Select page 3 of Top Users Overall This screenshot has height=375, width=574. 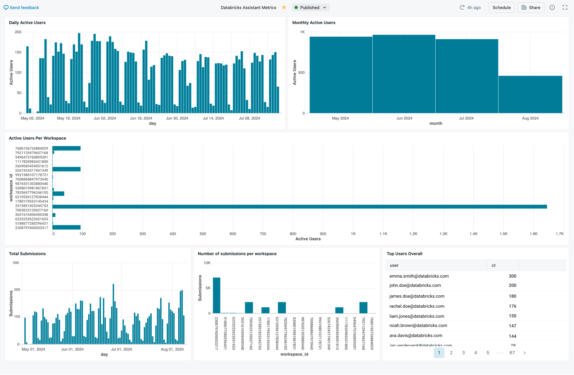click(463, 353)
